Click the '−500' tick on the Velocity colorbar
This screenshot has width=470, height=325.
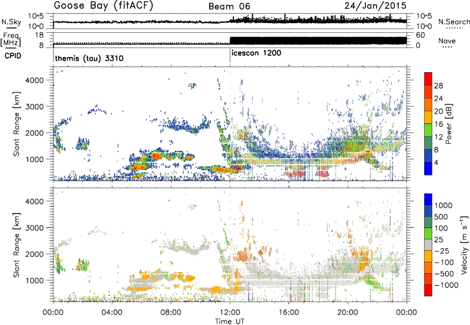[x=444, y=274]
